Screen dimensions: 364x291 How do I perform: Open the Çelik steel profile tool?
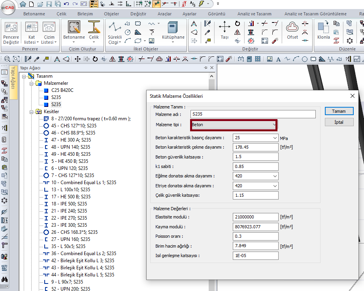point(94,32)
